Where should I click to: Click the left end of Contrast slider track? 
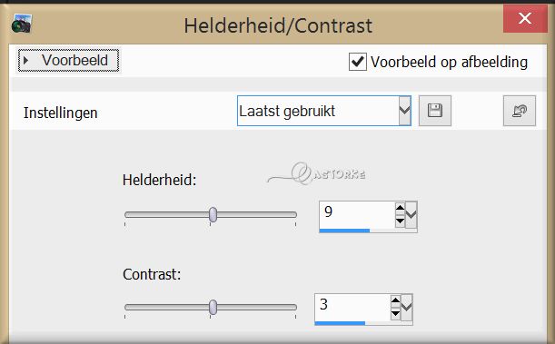127,307
